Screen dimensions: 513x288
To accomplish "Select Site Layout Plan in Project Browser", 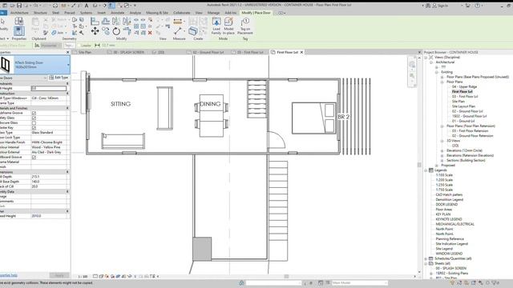I will click(463, 106).
